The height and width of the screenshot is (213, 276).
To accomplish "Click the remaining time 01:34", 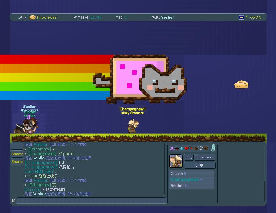I will click(96, 17).
